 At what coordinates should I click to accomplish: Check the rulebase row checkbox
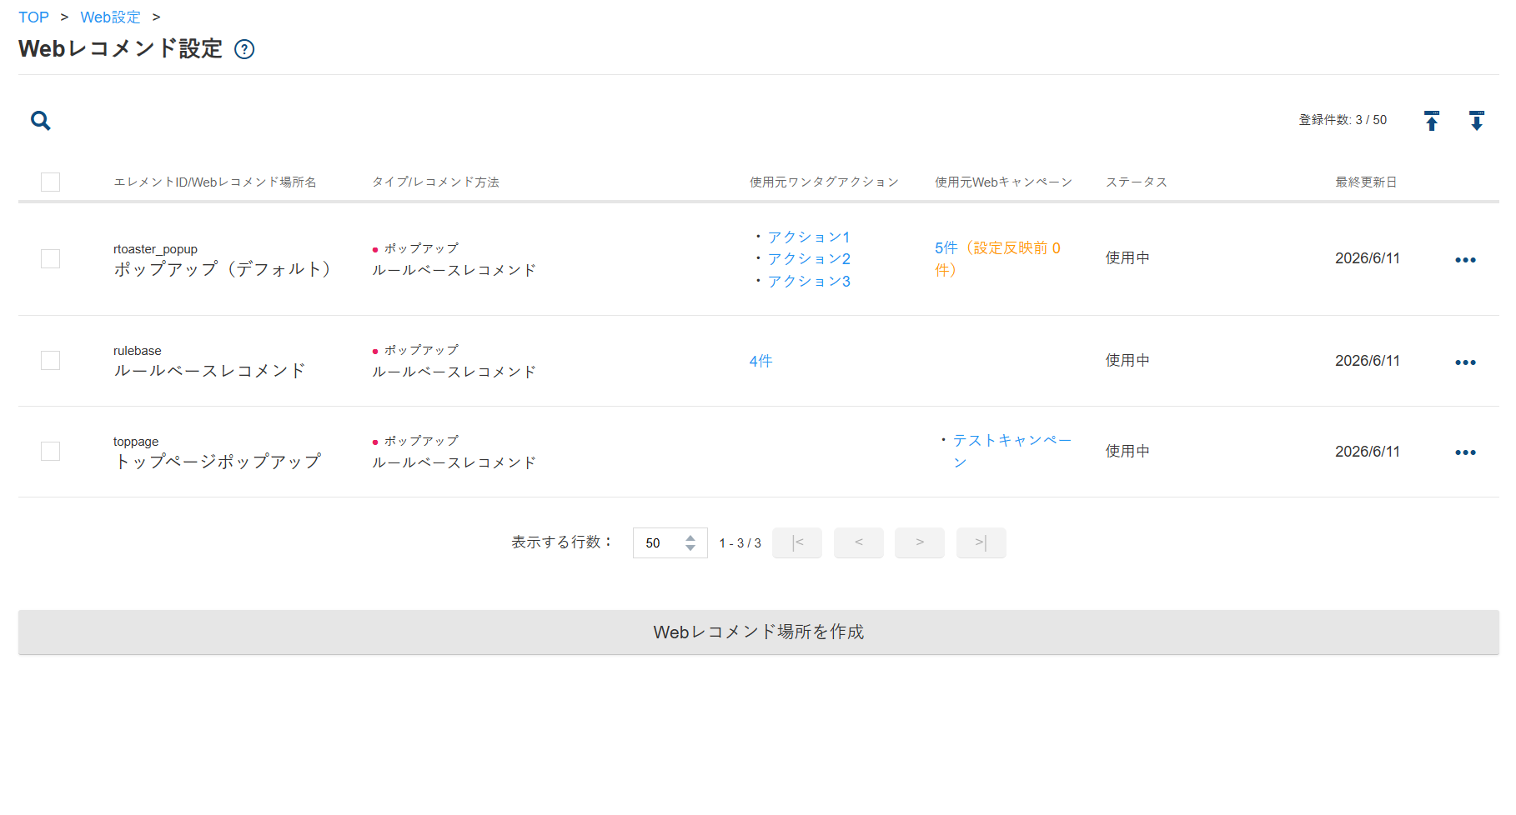[x=50, y=360]
